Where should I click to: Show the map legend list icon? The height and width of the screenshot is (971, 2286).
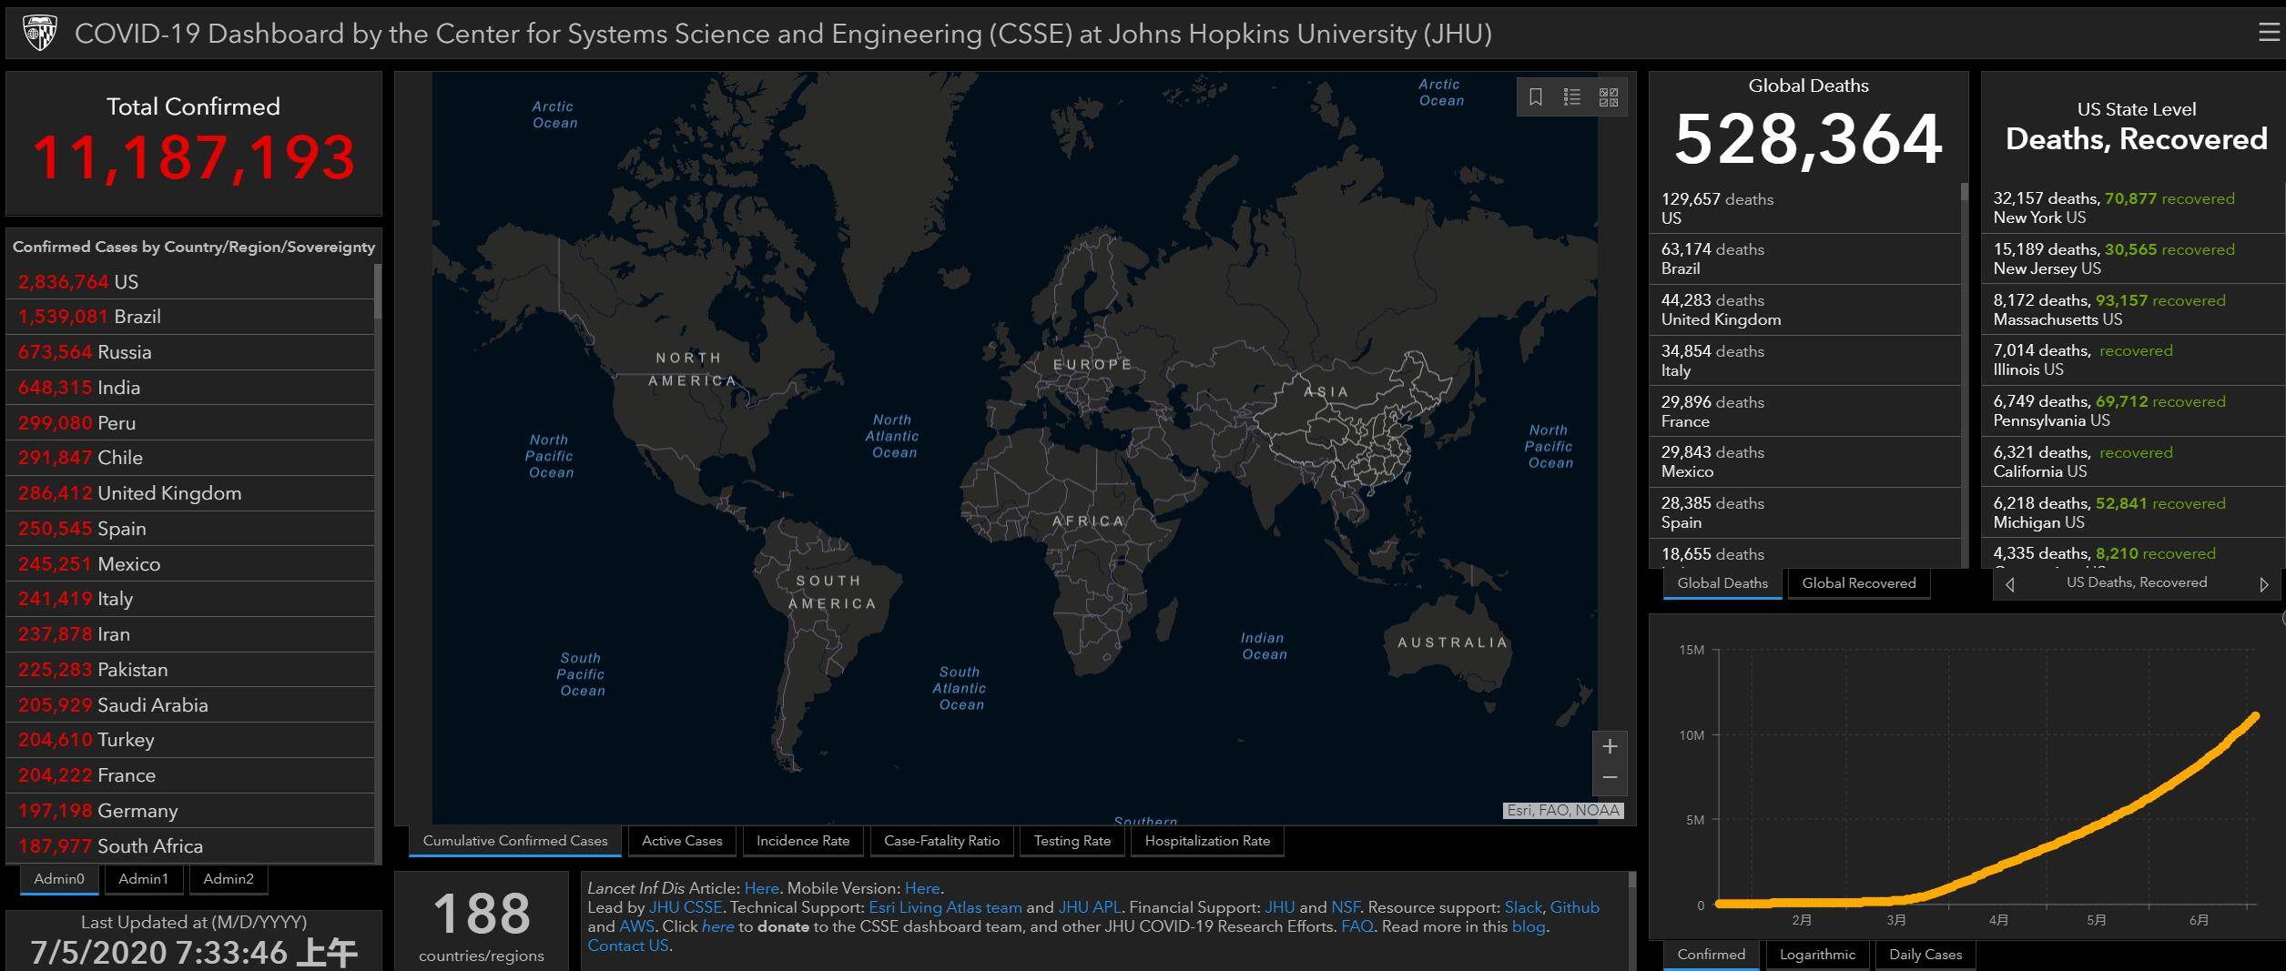pos(1572,97)
